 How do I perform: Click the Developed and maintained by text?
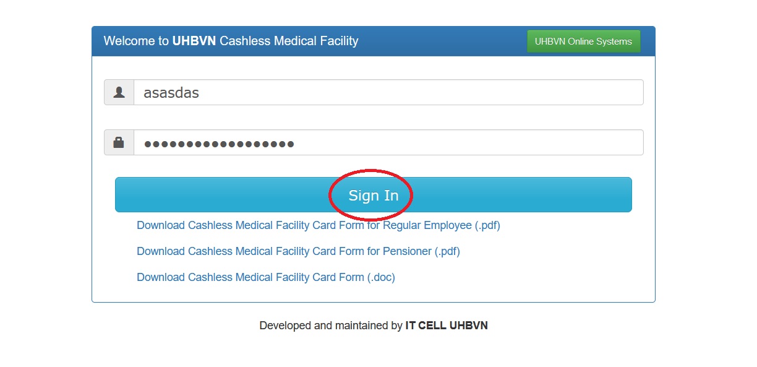(x=331, y=326)
